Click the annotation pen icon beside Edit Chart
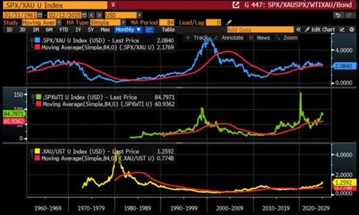Viewport: 359px width, 215px height. tap(342, 30)
